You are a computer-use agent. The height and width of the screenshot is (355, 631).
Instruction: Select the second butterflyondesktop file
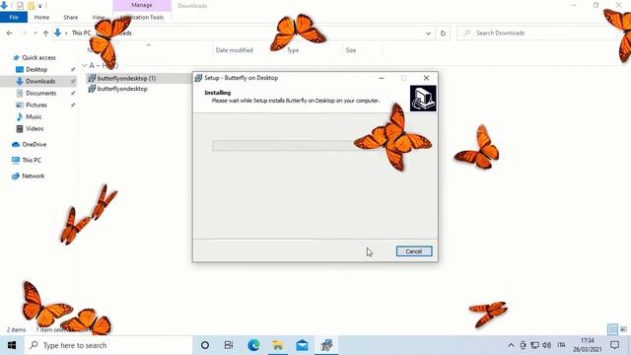(x=122, y=89)
